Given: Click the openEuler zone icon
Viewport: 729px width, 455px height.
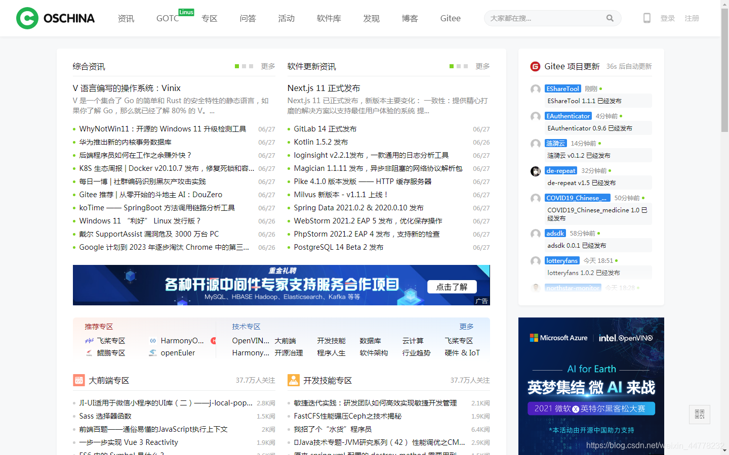Looking at the screenshot, I should [x=153, y=353].
